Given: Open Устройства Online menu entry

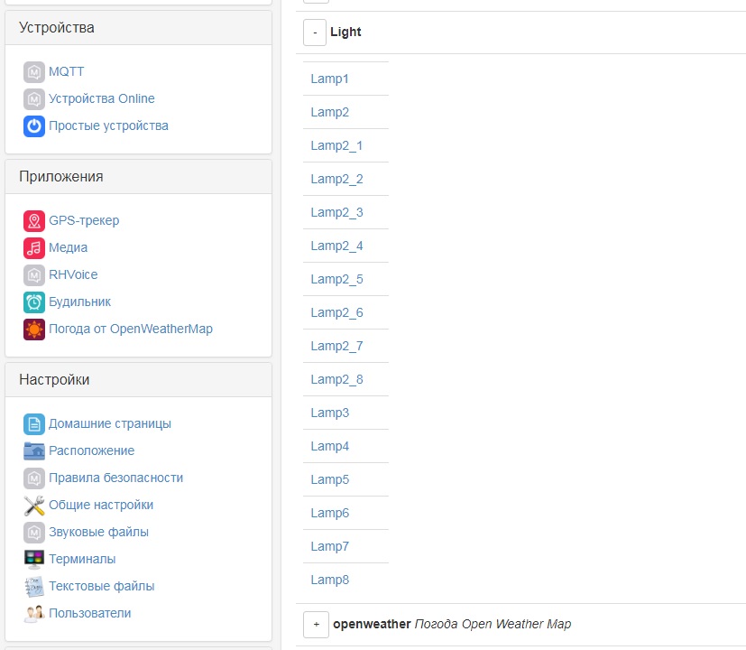Looking at the screenshot, I should pyautogui.click(x=102, y=98).
